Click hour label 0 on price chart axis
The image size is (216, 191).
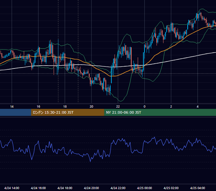[x=145, y=107]
